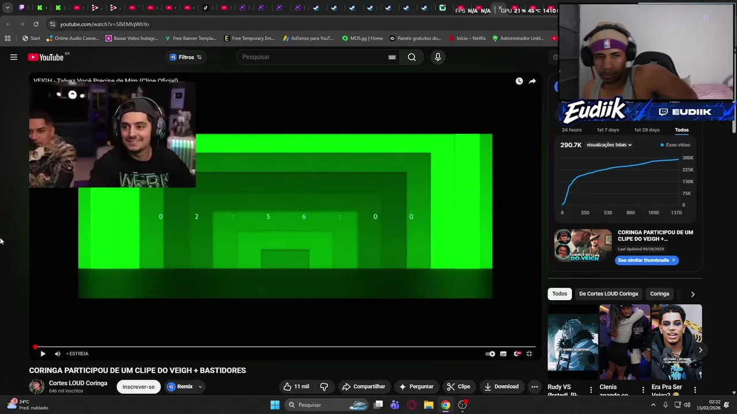Open the Era Pra Ser Veigh short thumbnail
This screenshot has height=414, width=737.
(x=677, y=342)
